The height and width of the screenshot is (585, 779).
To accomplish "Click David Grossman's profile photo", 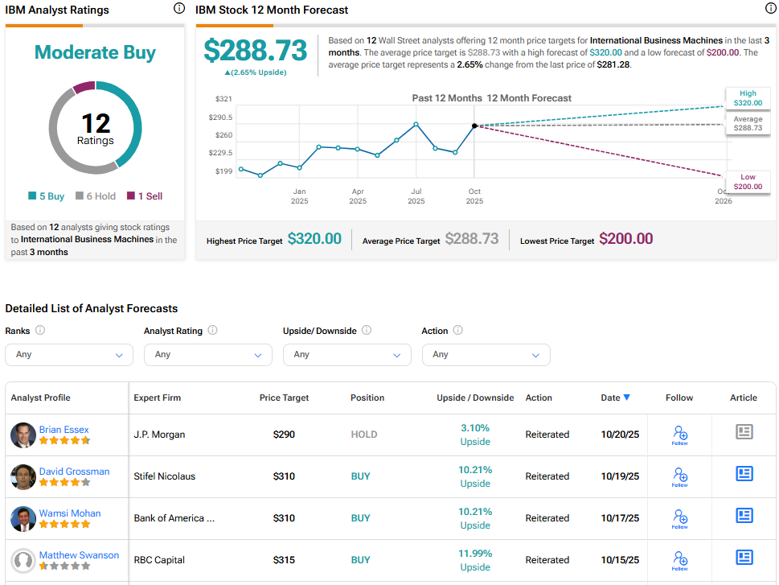I will [x=23, y=477].
